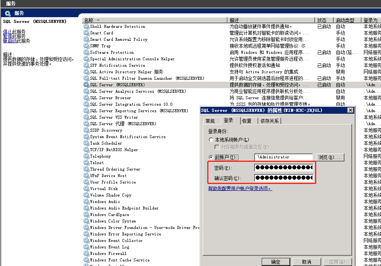
Task: Click the SQL Server VSS Writer icon
Action: (86, 117)
